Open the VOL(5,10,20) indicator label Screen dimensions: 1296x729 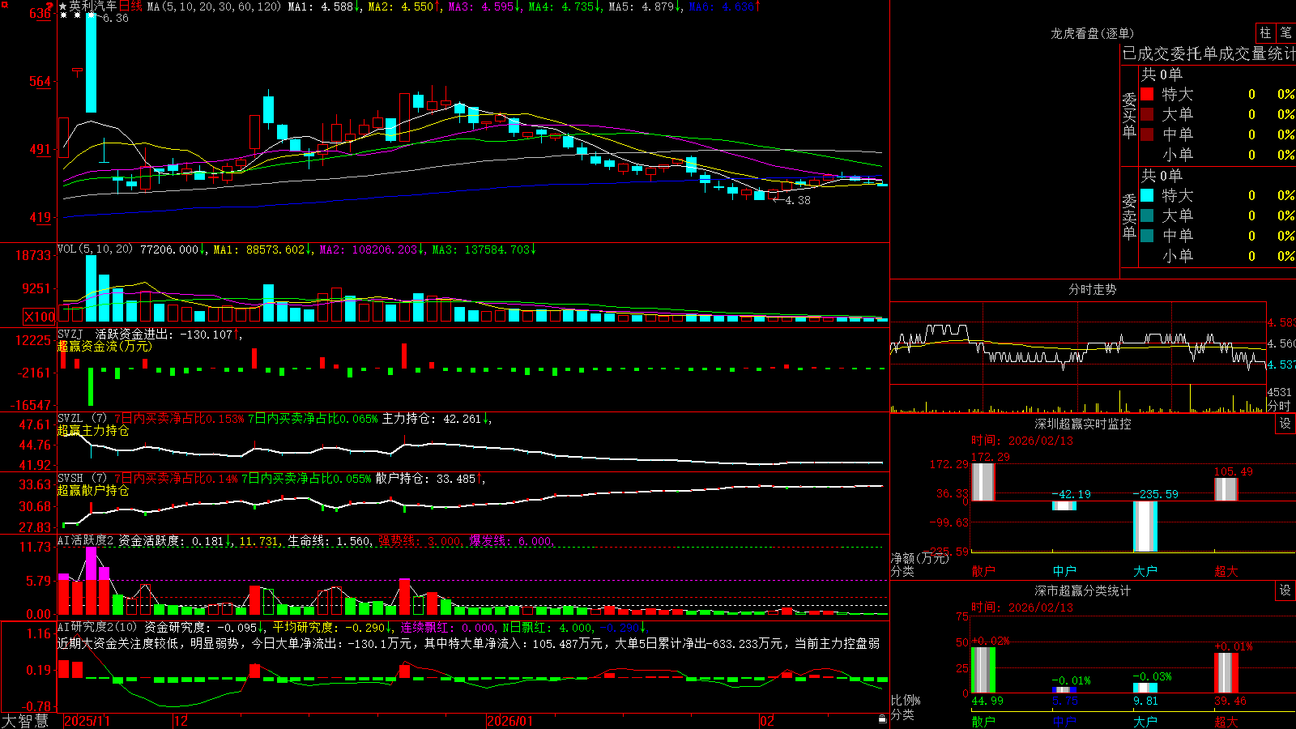click(95, 249)
